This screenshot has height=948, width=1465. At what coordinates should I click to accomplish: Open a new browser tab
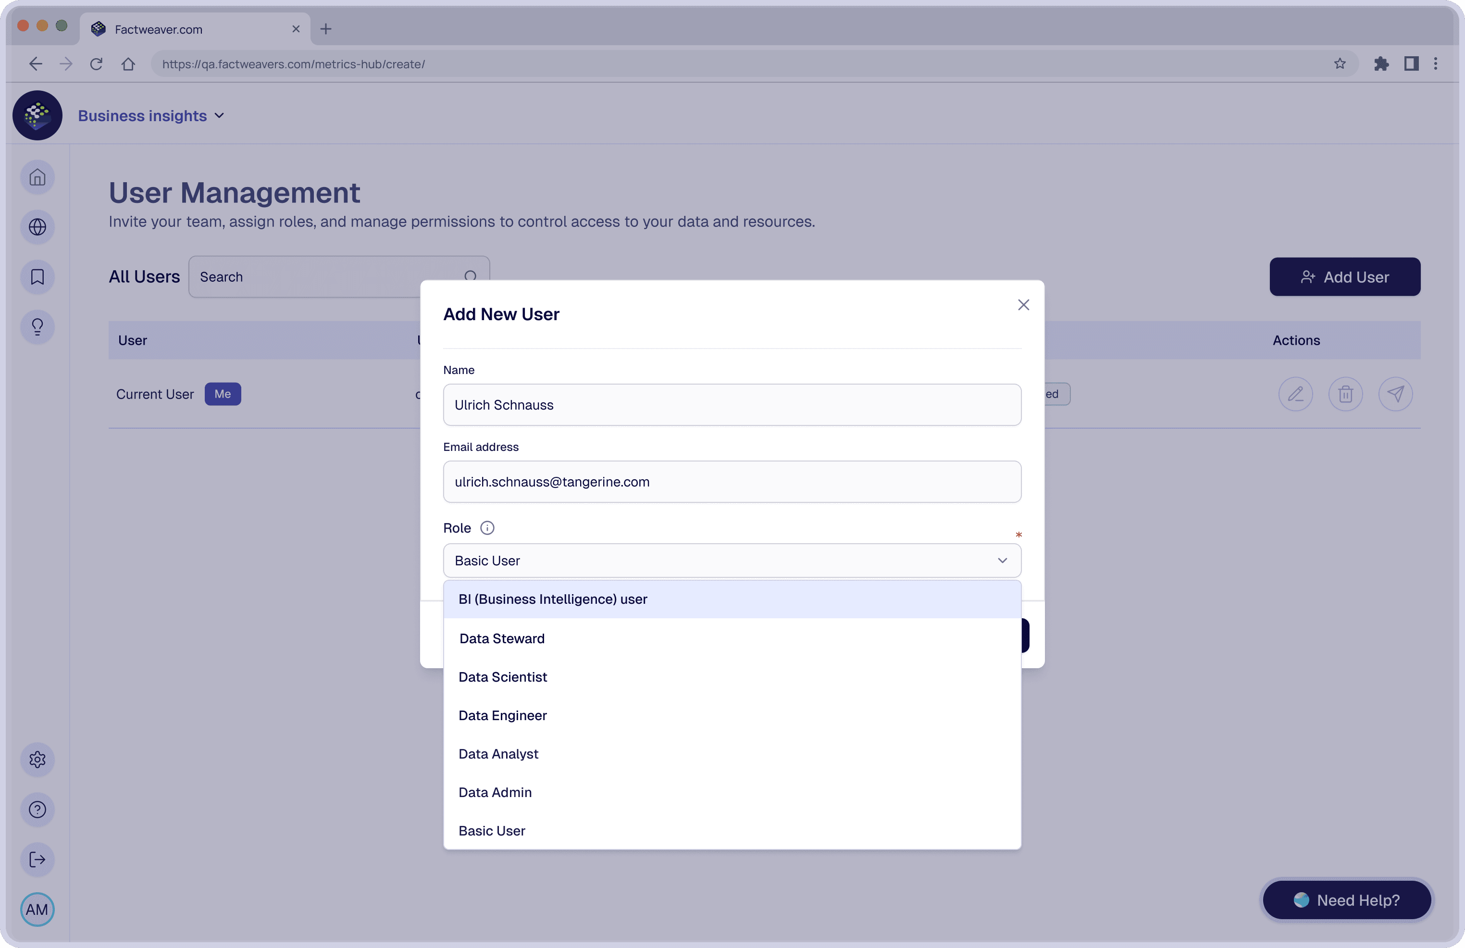326,29
